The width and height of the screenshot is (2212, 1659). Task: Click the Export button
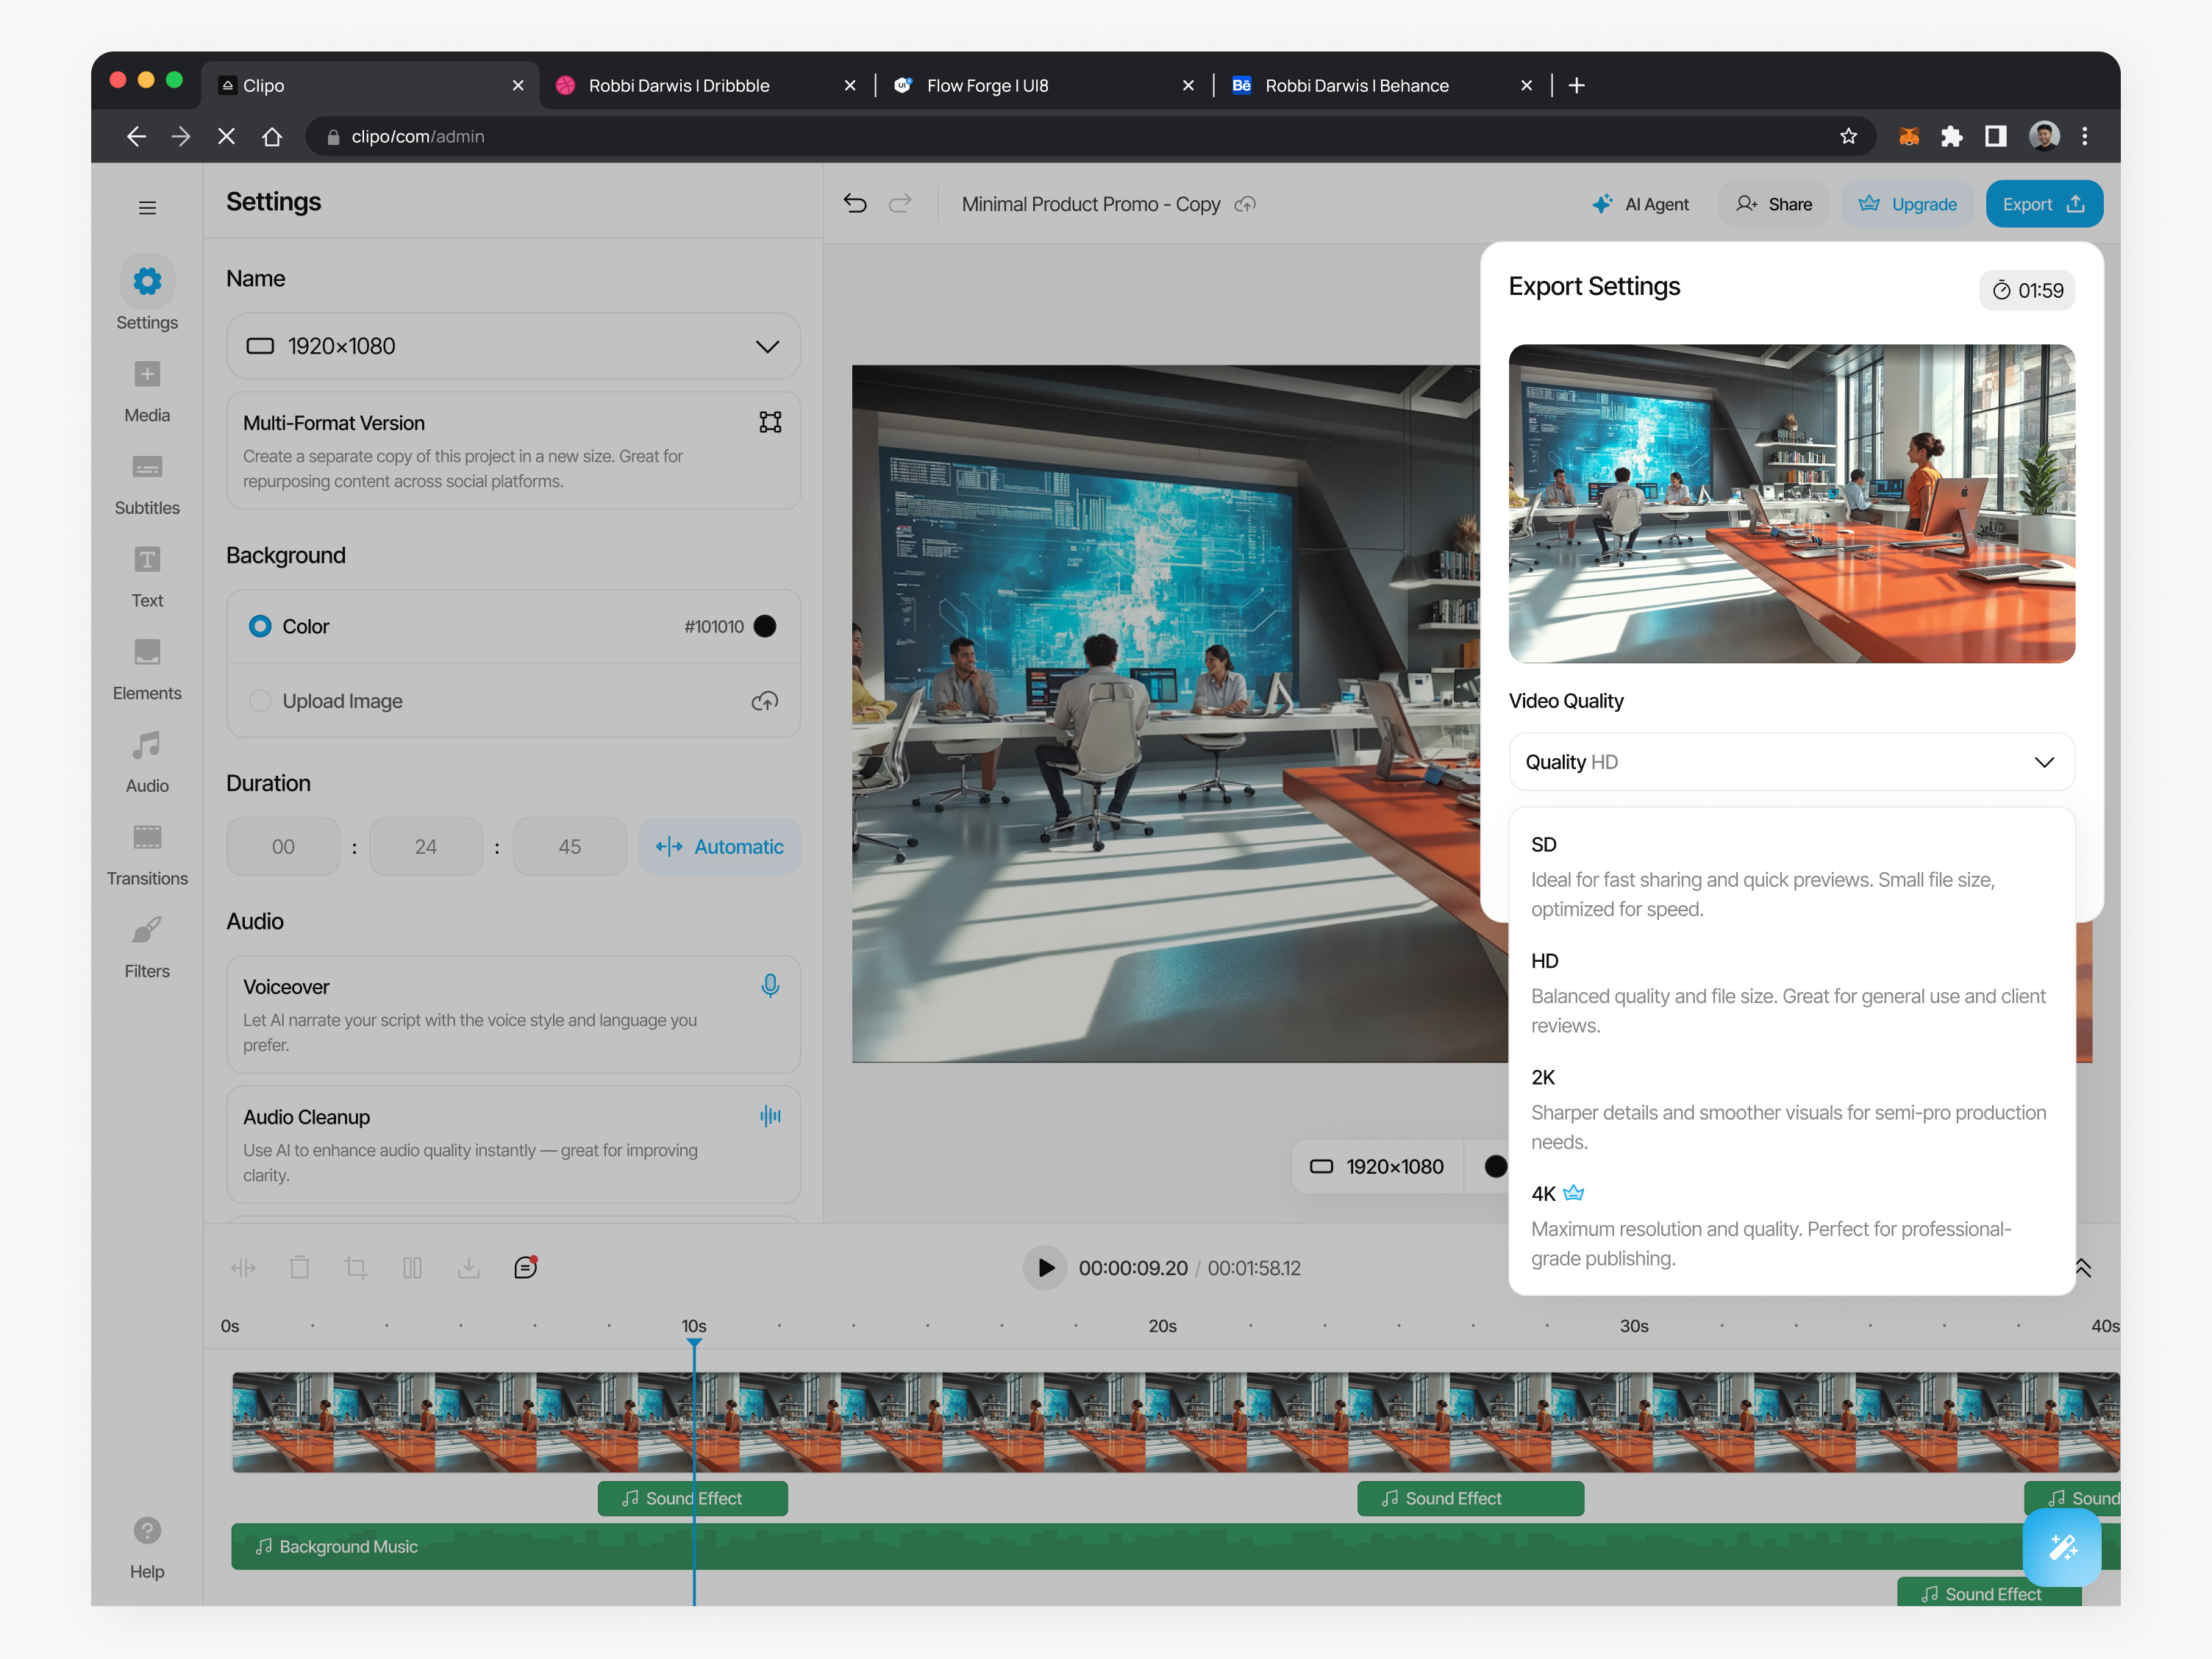(x=2044, y=203)
